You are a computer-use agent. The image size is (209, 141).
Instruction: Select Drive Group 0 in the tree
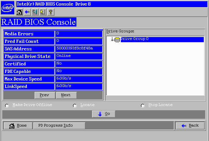[162, 40]
